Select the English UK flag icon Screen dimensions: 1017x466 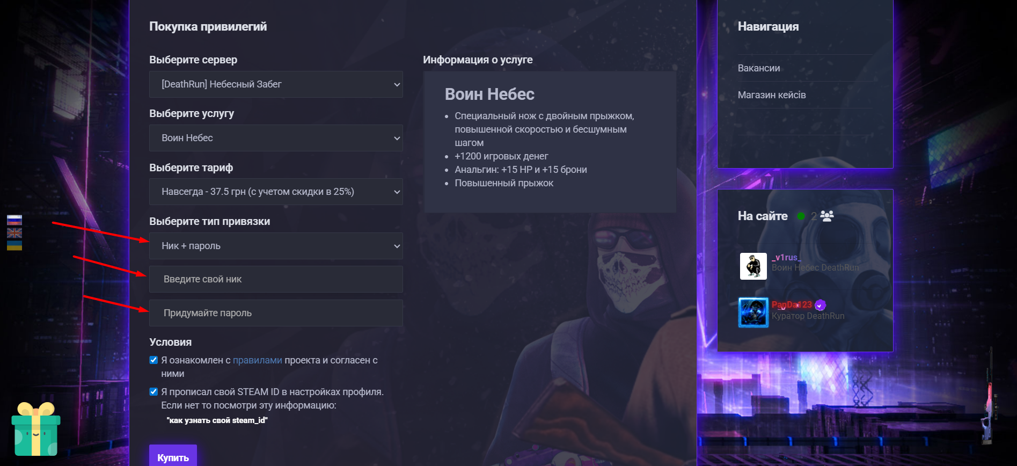pyautogui.click(x=14, y=233)
